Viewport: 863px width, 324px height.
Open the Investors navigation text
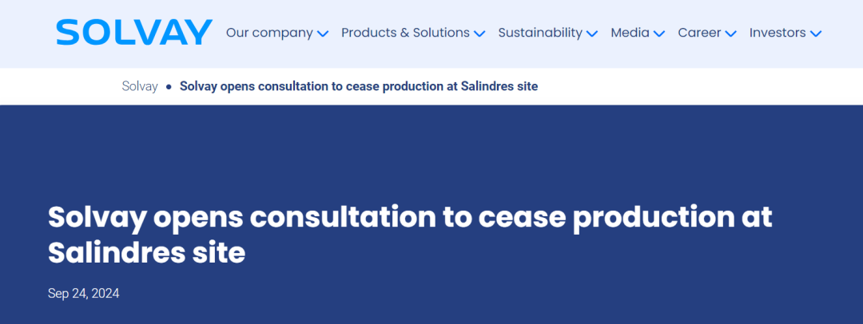(777, 33)
